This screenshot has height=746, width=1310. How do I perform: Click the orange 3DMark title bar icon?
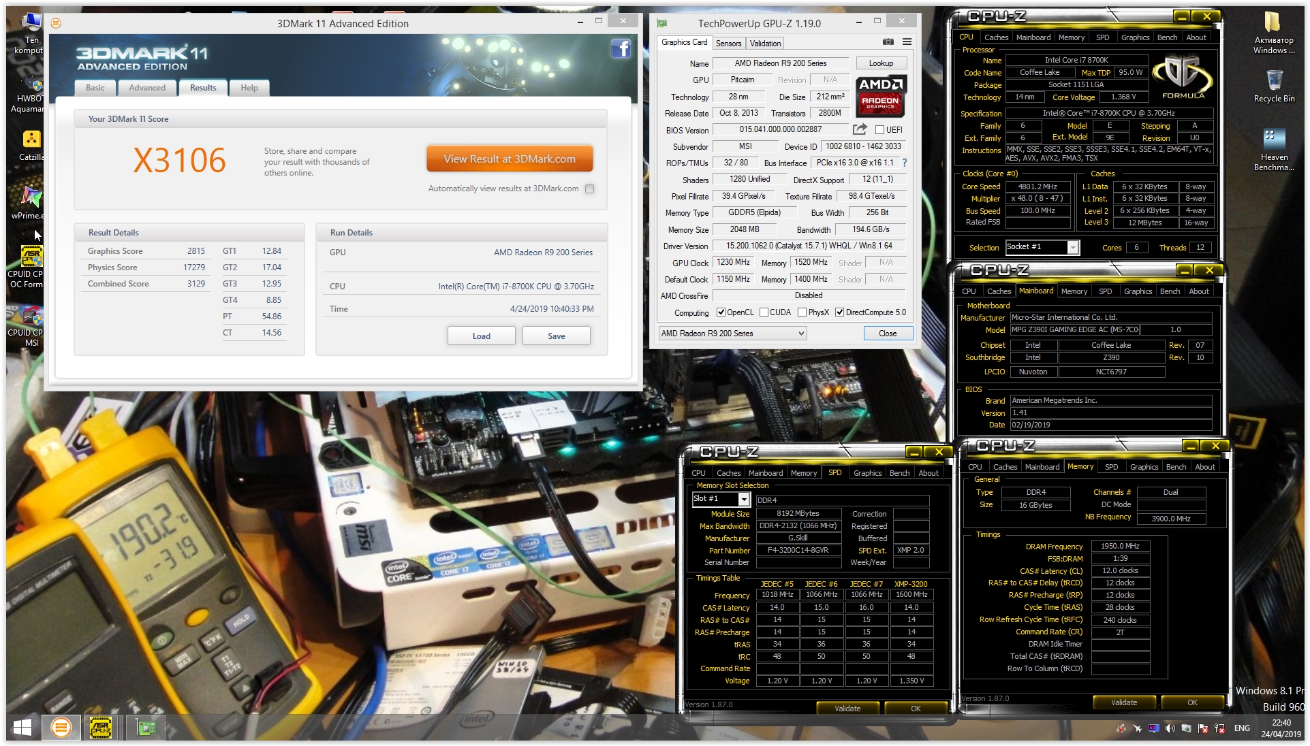pos(56,23)
